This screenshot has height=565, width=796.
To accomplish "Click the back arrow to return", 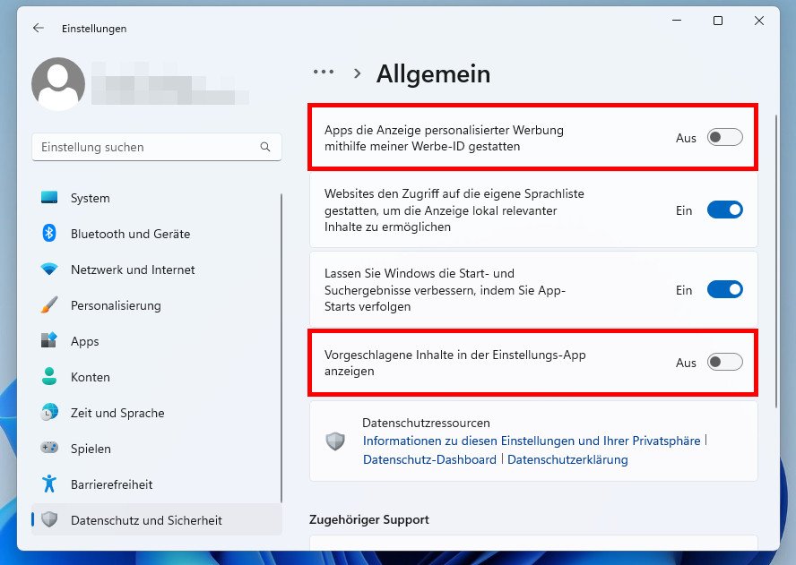I will tap(37, 28).
